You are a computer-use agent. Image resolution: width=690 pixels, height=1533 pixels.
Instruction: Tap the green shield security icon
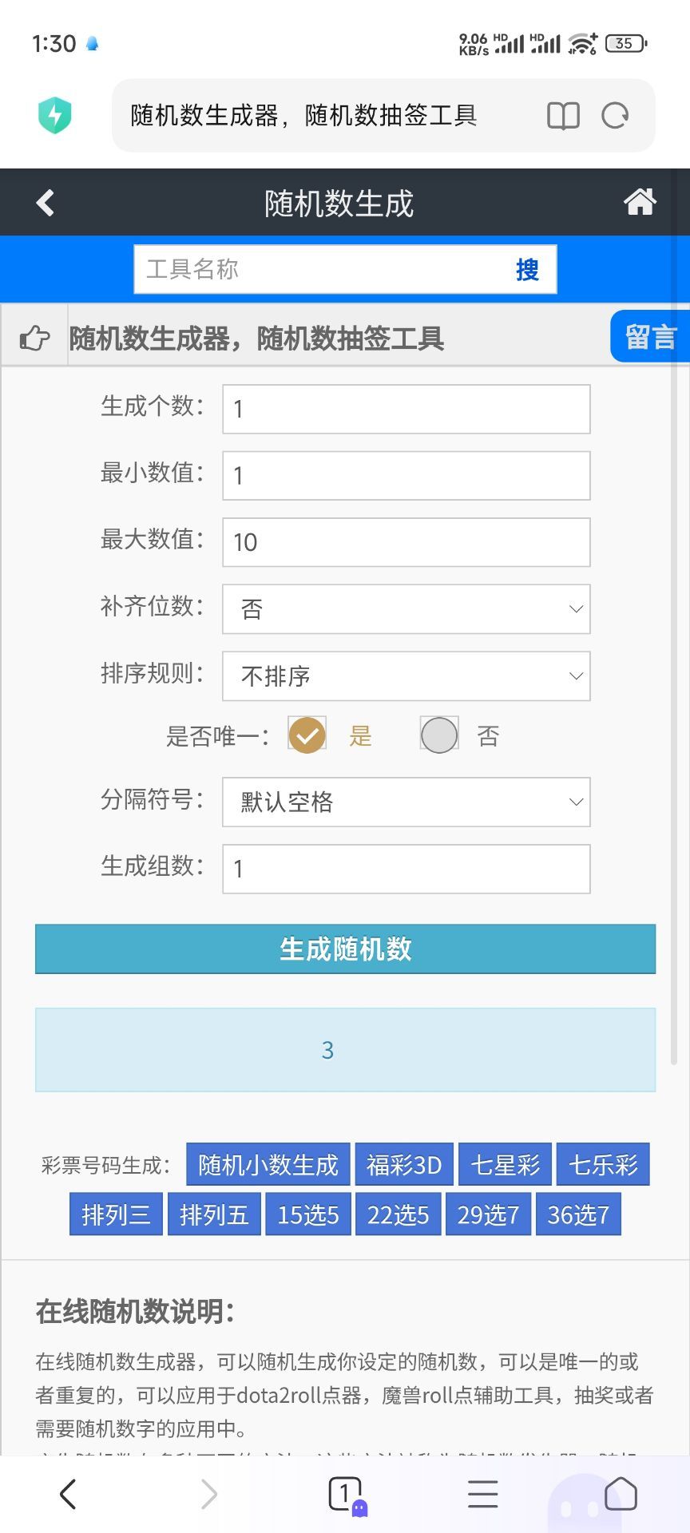[54, 115]
